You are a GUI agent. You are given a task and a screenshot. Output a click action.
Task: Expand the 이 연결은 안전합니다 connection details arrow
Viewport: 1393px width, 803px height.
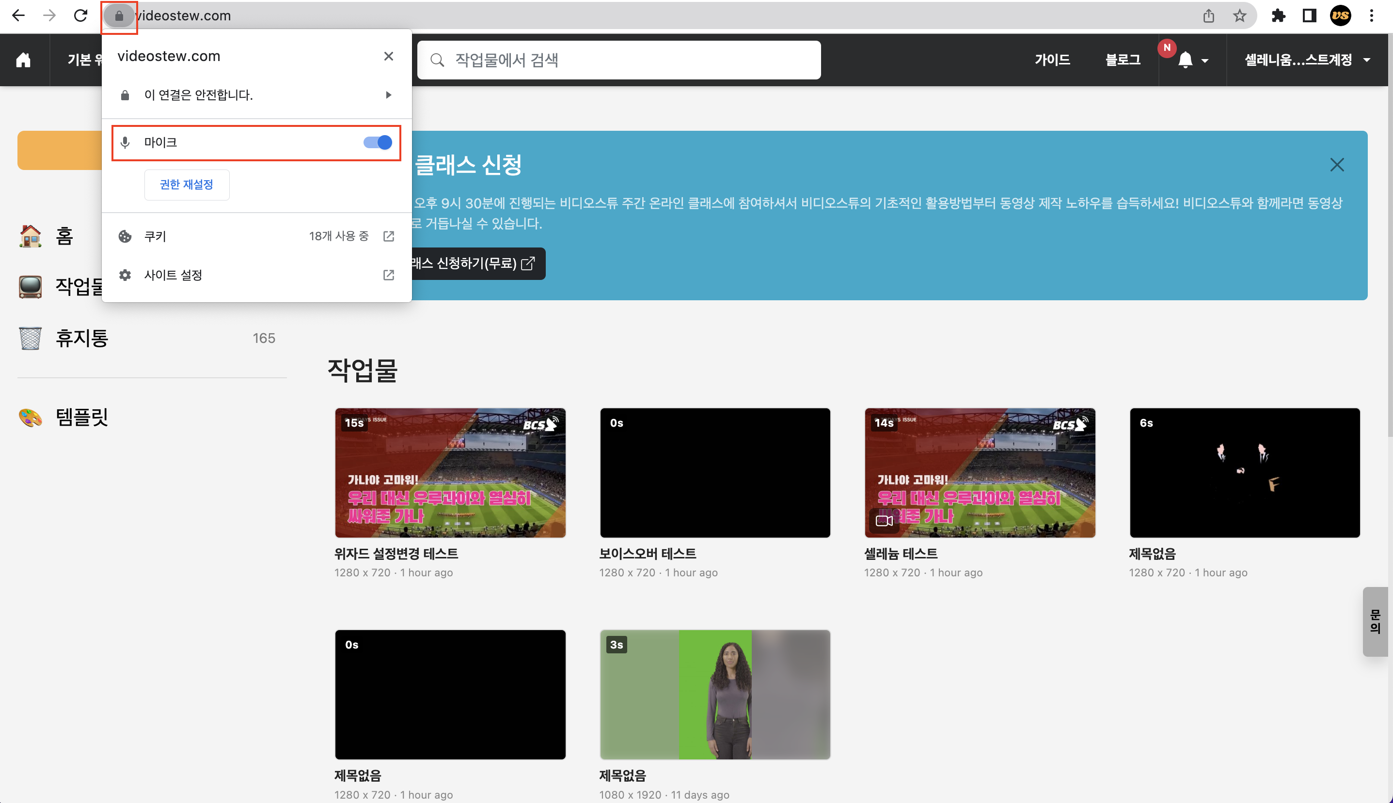tap(389, 95)
